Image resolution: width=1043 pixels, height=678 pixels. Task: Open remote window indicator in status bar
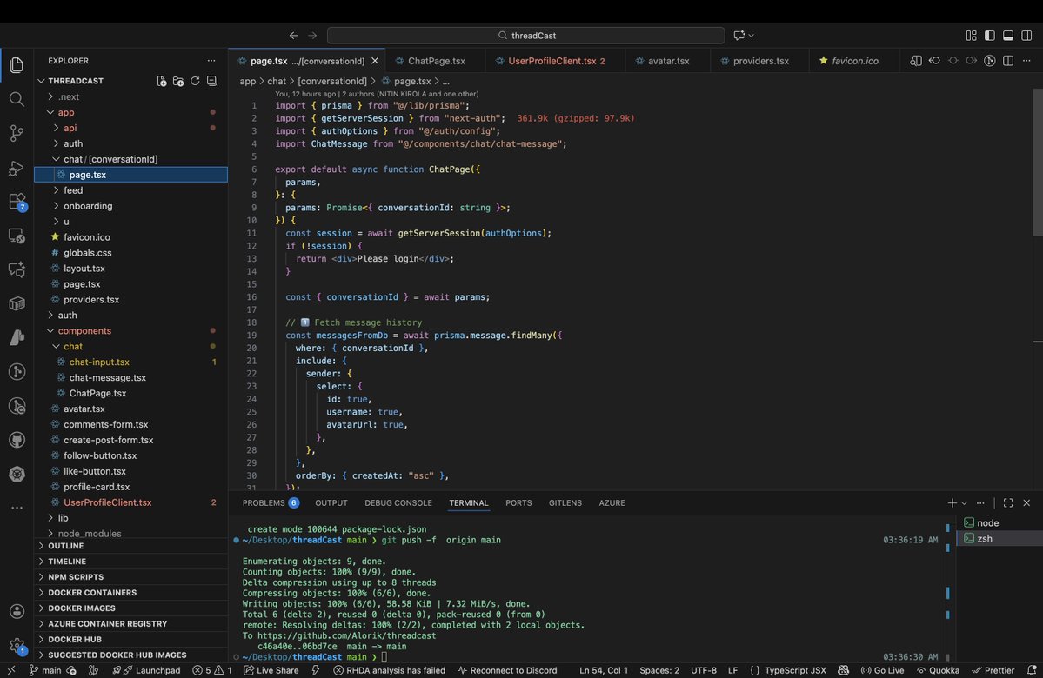(x=11, y=670)
